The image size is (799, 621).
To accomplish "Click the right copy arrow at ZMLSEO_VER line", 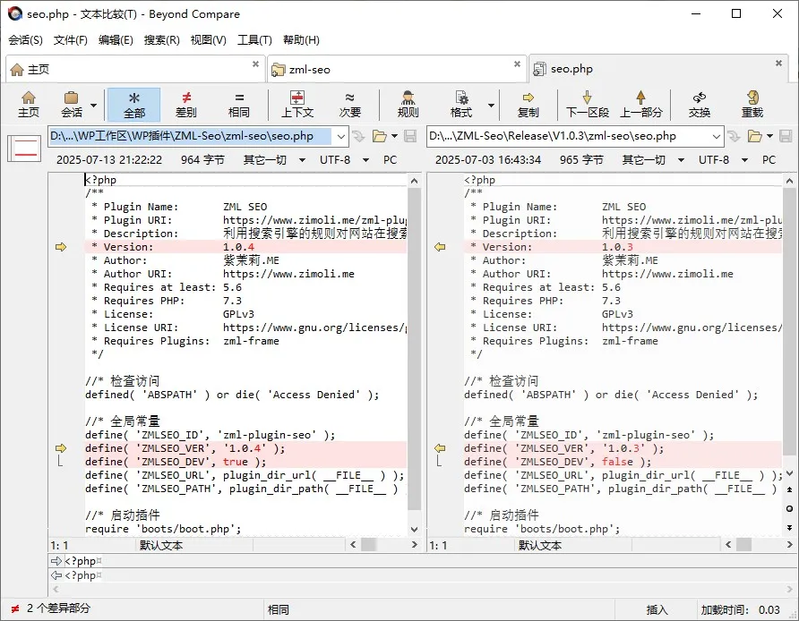I will click(441, 448).
